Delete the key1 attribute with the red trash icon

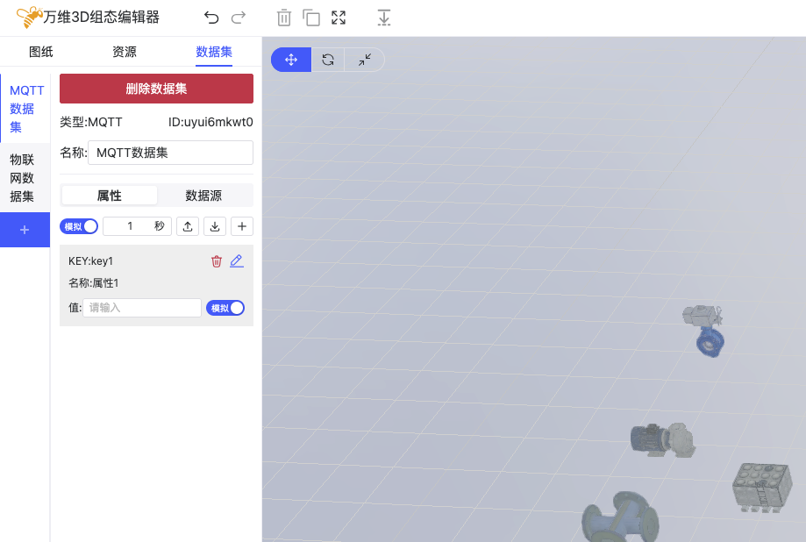click(x=217, y=260)
